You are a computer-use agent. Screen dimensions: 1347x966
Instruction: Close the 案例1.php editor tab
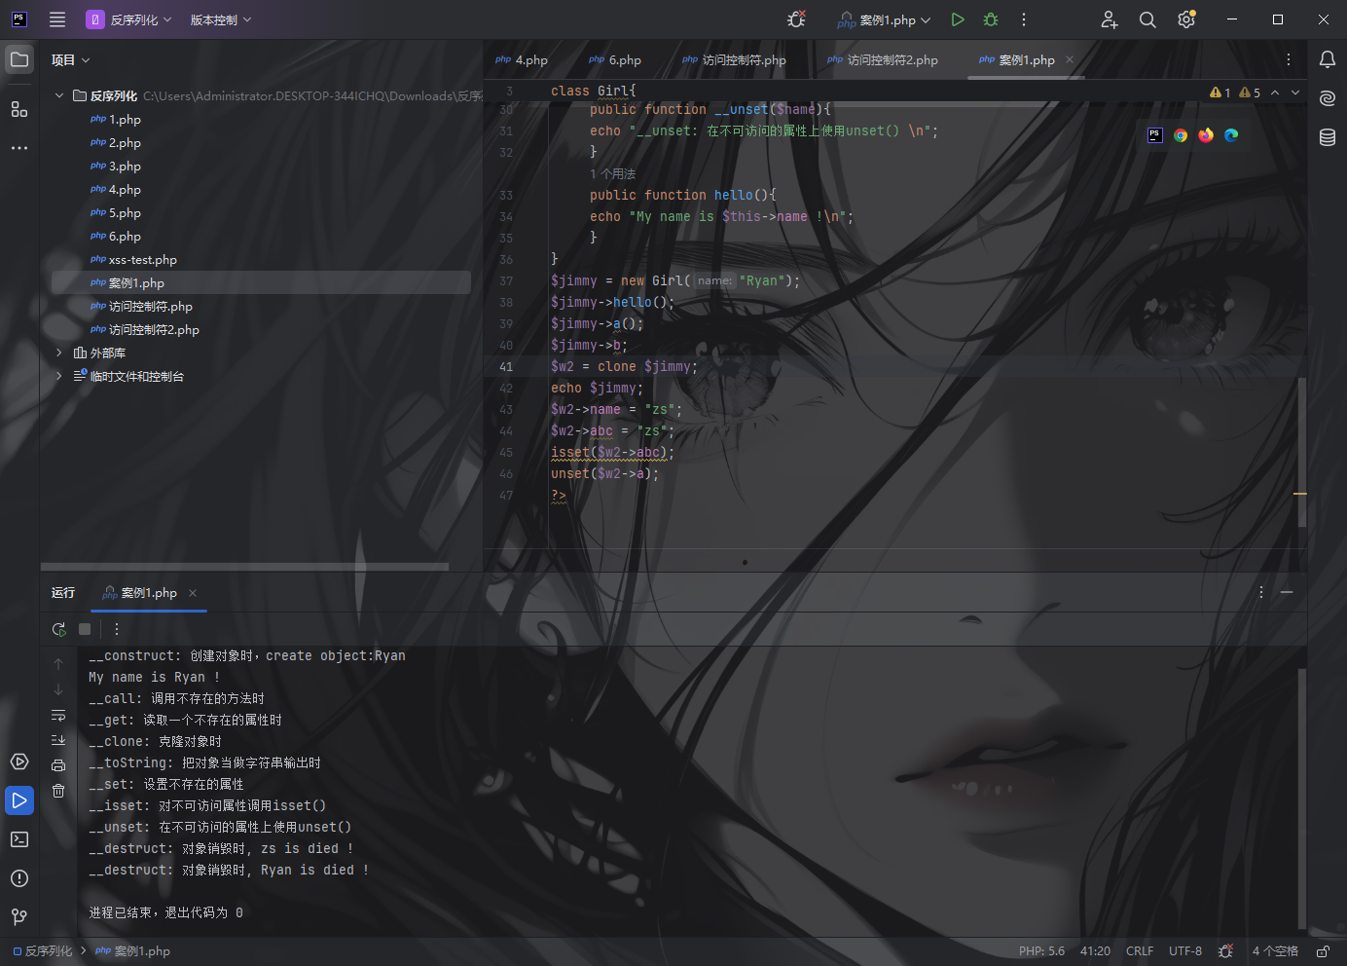click(1070, 59)
